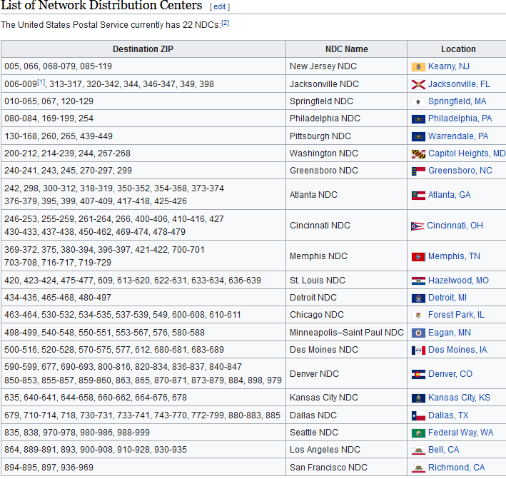Click the Colorado flag icon beside Denver

(x=418, y=374)
